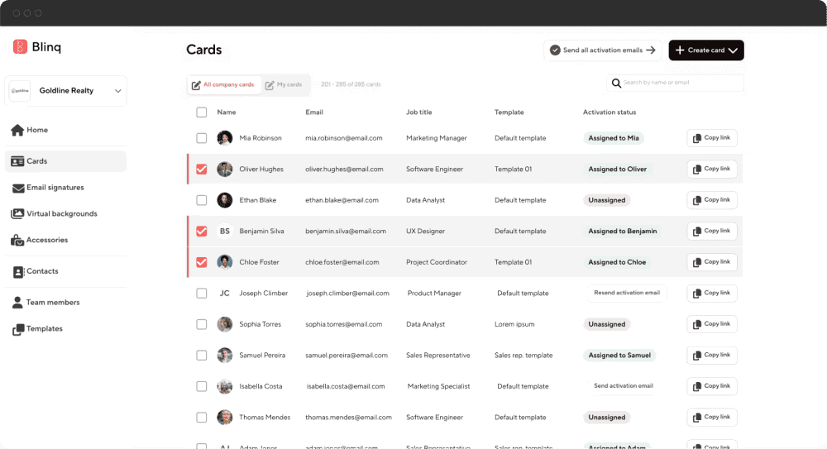Click the Accessories bag icon
Image resolution: width=827 pixels, height=449 pixels.
coord(17,240)
